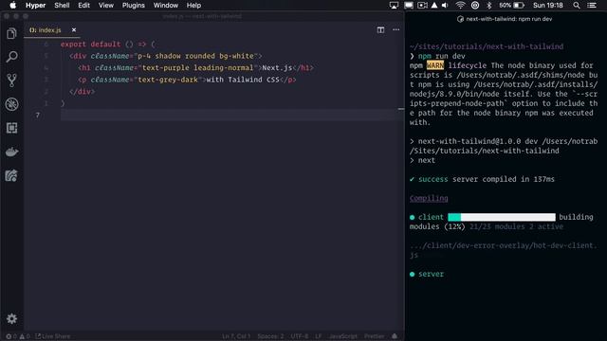607x341 pixels.
Task: Open the View menu
Action: click(105, 6)
